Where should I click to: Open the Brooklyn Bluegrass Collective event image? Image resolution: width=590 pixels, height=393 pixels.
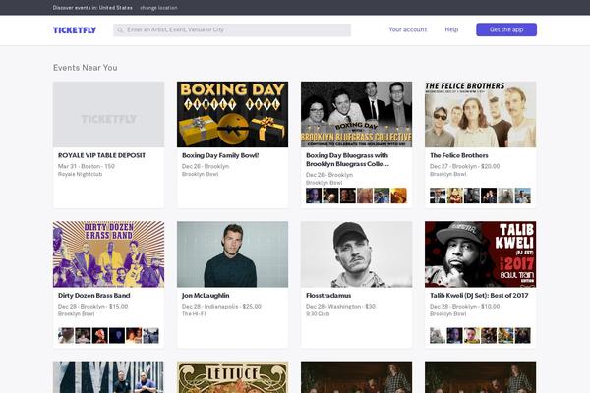click(356, 114)
